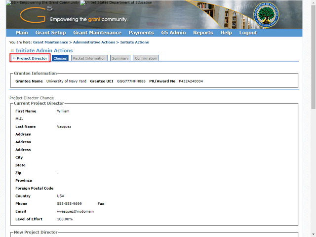This screenshot has height=237, width=316.
Task: Click the last name value Vasquez
Action: coord(64,127)
